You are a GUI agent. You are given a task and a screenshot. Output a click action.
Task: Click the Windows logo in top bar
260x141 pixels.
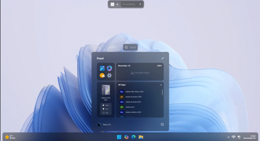112,4
